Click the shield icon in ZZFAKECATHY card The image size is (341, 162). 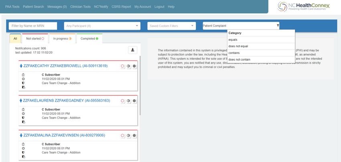coord(23,83)
